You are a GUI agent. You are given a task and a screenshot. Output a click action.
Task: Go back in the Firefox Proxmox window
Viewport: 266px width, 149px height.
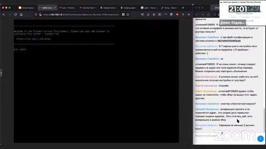tap(4, 15)
